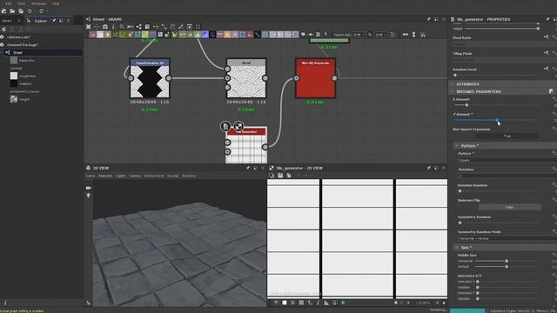Click the save image icon in 2D View toolbar
The image size is (557, 313).
(x=280, y=176)
